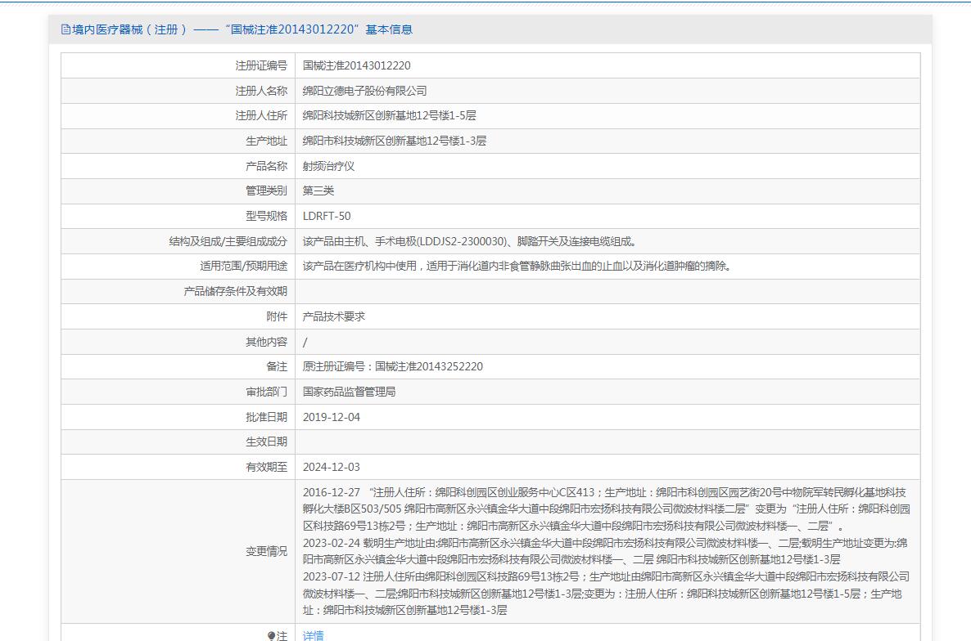Click the 生效日期 row label
Viewport: 971px width, 641px height.
[266, 442]
